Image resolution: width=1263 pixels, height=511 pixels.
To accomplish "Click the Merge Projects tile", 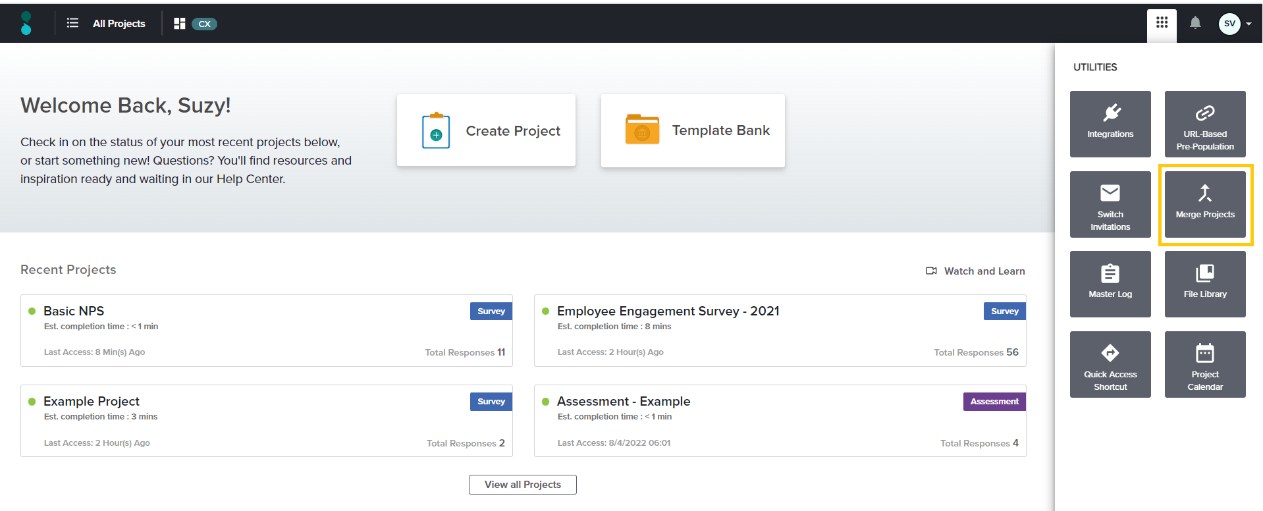I will point(1204,204).
